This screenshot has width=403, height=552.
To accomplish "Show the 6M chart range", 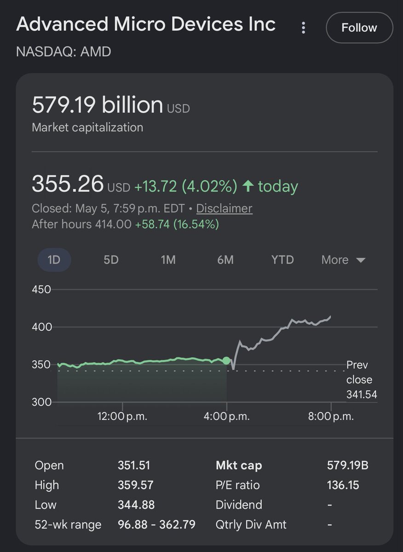I will pyautogui.click(x=225, y=260).
